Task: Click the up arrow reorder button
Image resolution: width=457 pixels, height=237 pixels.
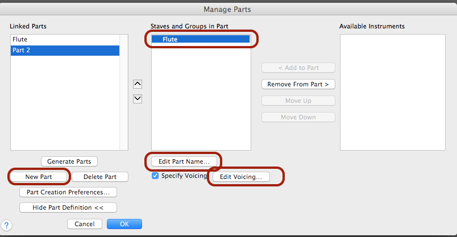Action: [x=138, y=84]
